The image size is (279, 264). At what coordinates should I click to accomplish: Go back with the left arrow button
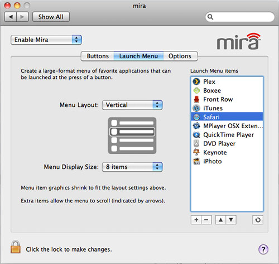[11, 17]
